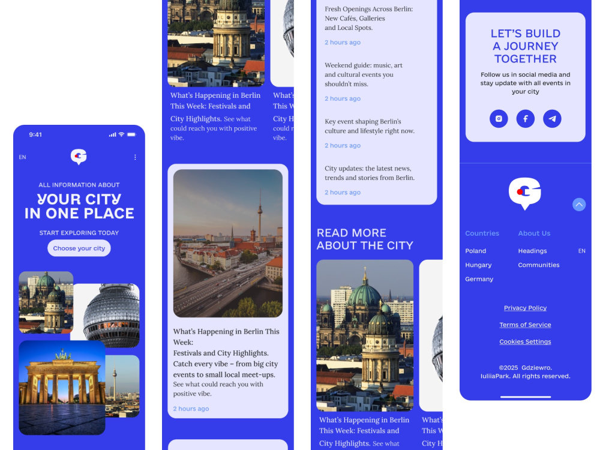Open the Cookies Settings link
The image size is (600, 450).
(525, 342)
